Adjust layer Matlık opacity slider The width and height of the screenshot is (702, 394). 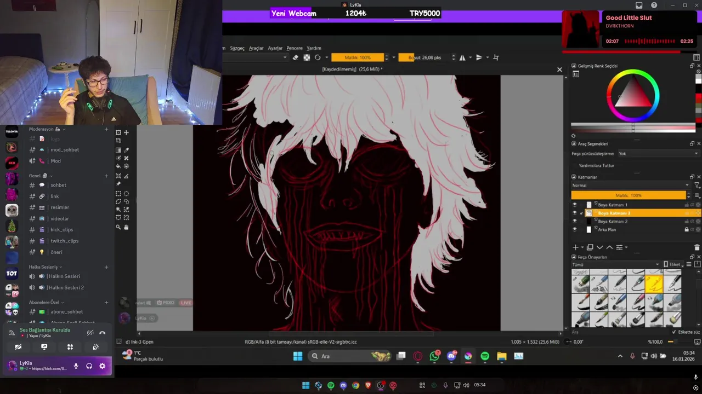click(x=629, y=195)
